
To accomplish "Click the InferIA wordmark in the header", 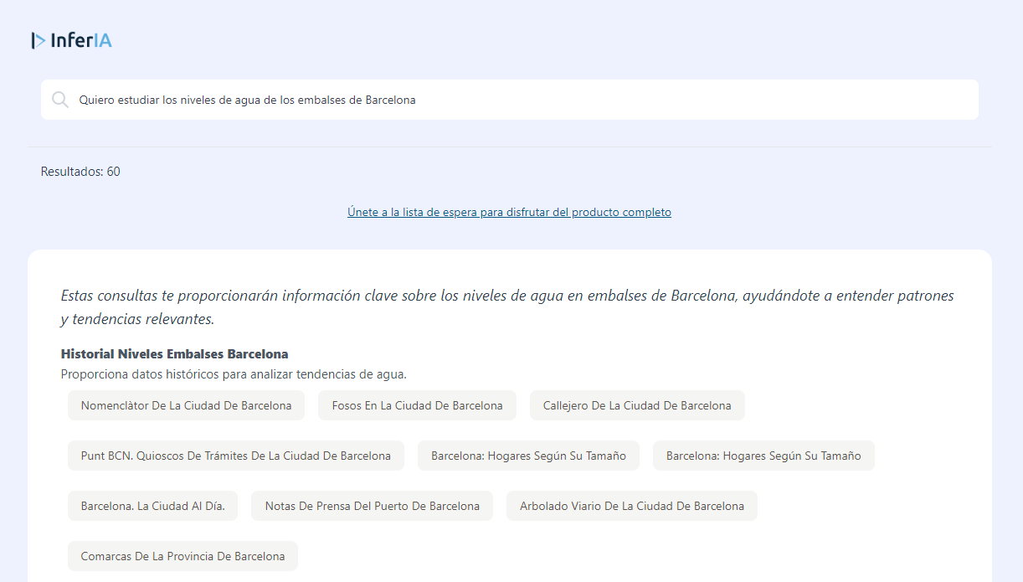I will pyautogui.click(x=81, y=40).
